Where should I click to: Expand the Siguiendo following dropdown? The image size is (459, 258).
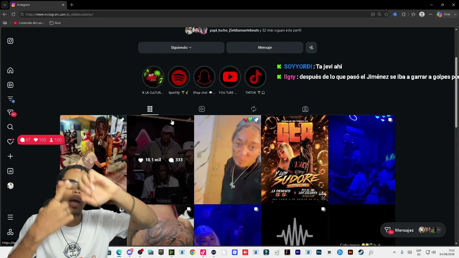(181, 47)
